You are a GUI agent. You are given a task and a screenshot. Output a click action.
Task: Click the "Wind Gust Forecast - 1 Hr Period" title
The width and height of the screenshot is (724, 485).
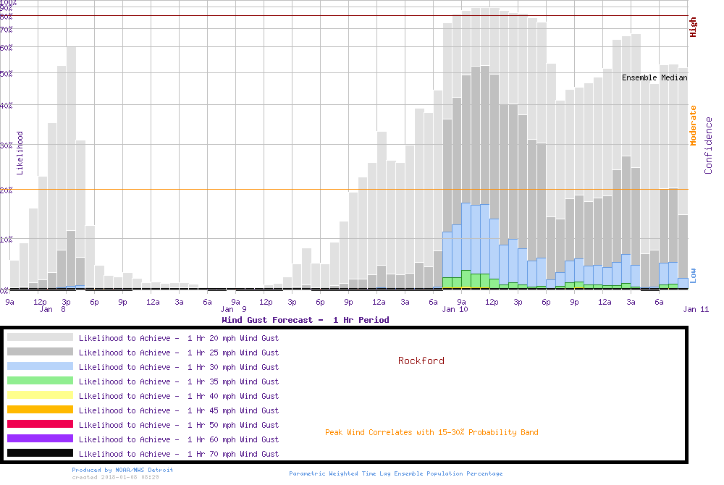[305, 320]
